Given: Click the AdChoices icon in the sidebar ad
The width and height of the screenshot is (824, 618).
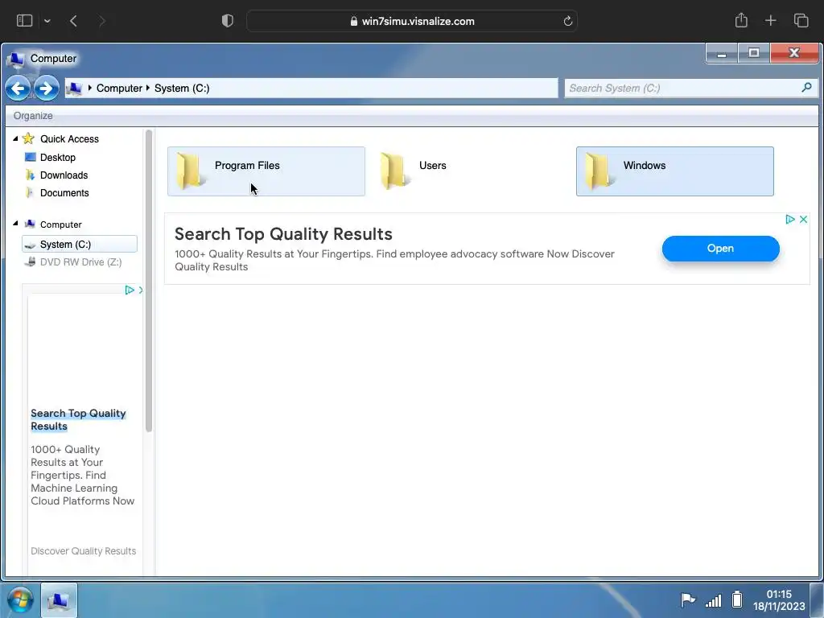Looking at the screenshot, I should 130,290.
